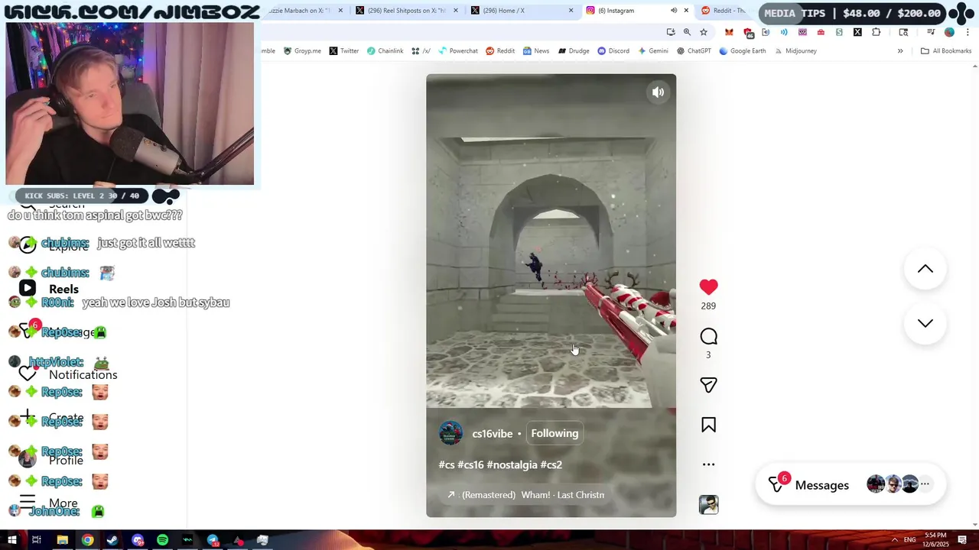Go to the next reel arrow

tap(925, 323)
